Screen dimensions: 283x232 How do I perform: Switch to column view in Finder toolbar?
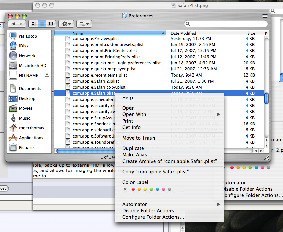50,24
